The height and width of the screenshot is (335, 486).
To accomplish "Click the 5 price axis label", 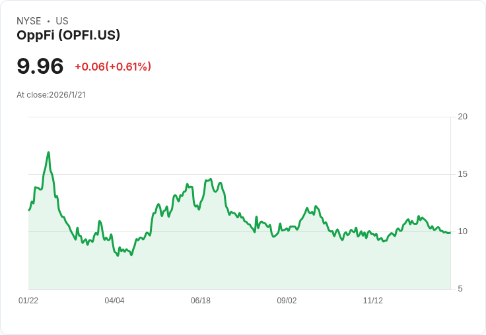I will coord(460,289).
